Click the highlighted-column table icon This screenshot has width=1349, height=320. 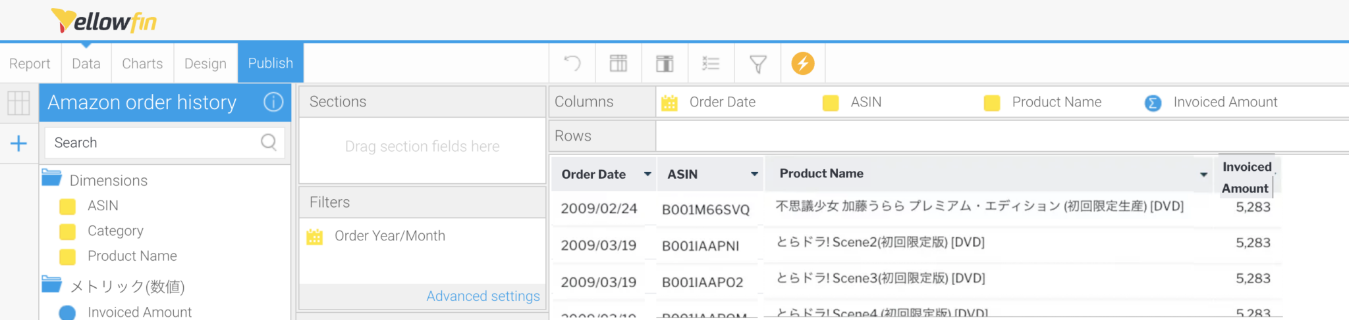coord(665,64)
